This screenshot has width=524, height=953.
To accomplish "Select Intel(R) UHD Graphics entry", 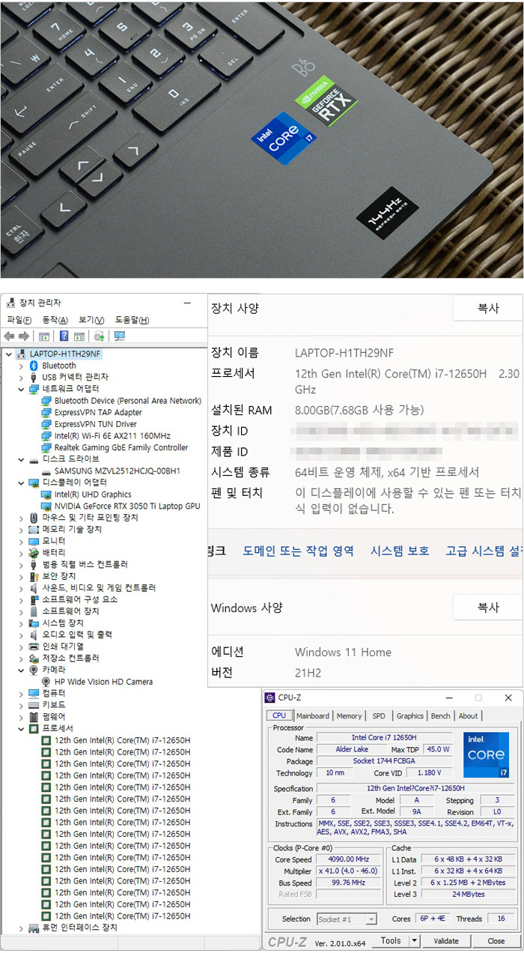I will coord(93,494).
